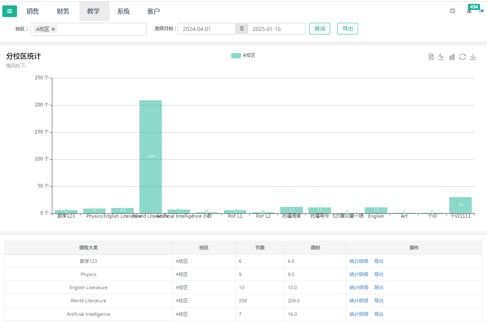Click 导出 link in the Artificial Intelligence row
Screen dimensions: 487x322
coord(379,314)
